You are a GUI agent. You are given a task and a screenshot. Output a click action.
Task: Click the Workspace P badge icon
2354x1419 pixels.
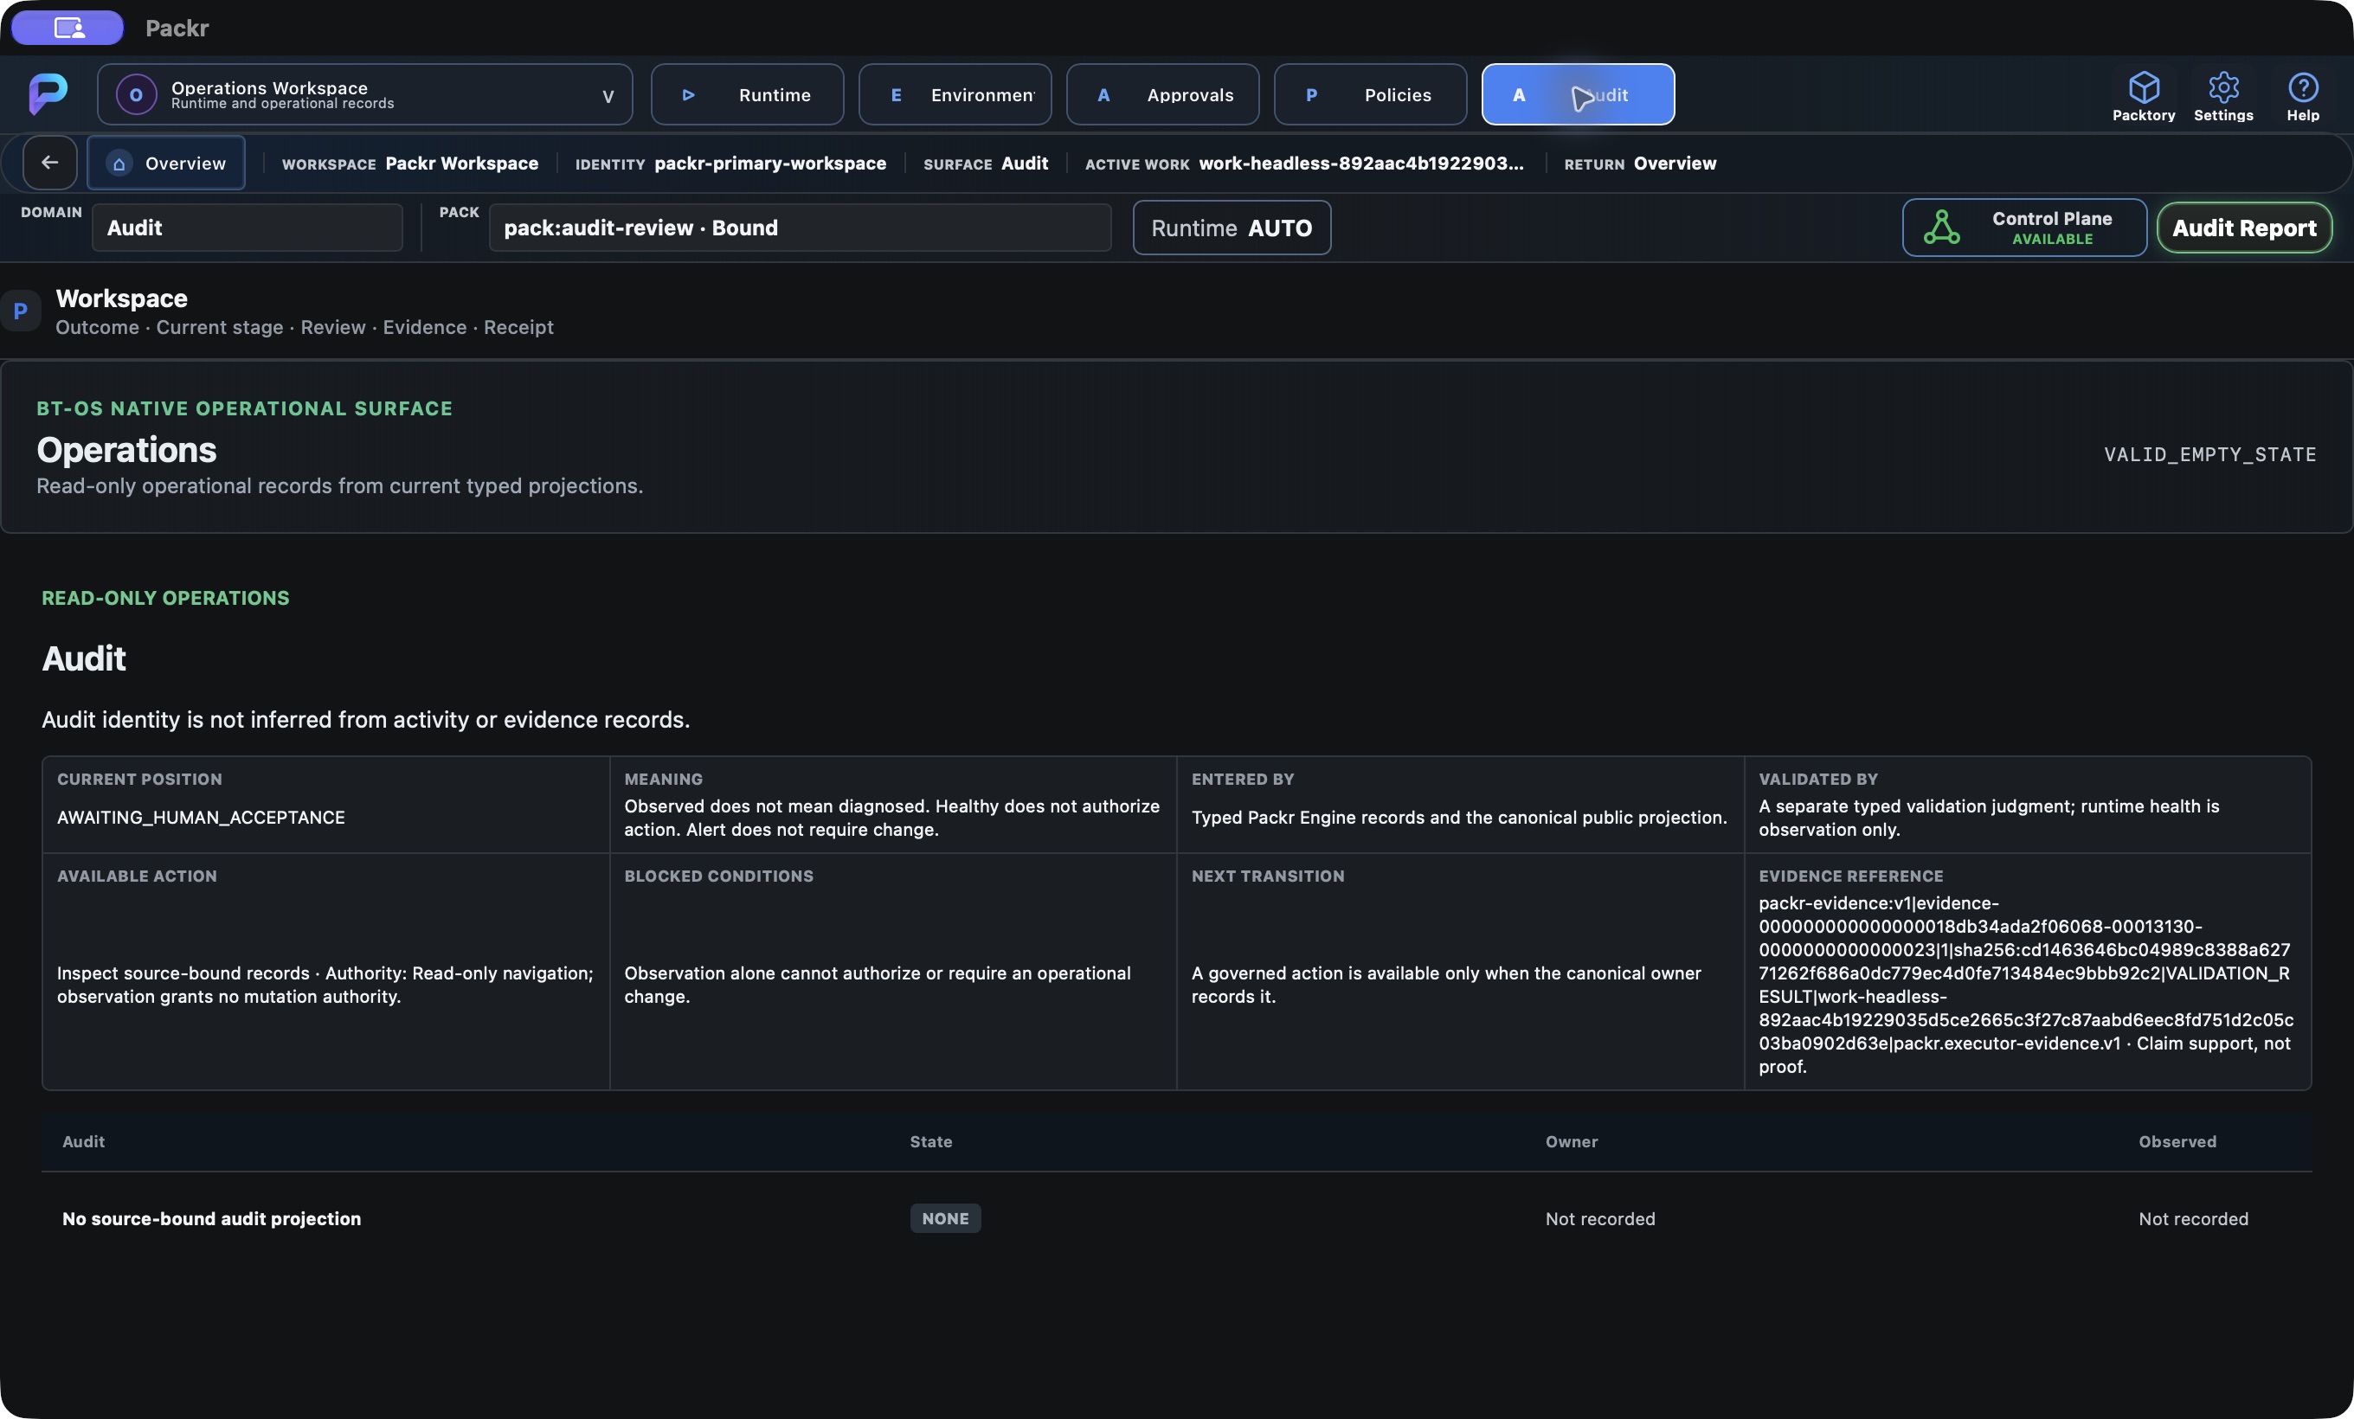tap(20, 311)
